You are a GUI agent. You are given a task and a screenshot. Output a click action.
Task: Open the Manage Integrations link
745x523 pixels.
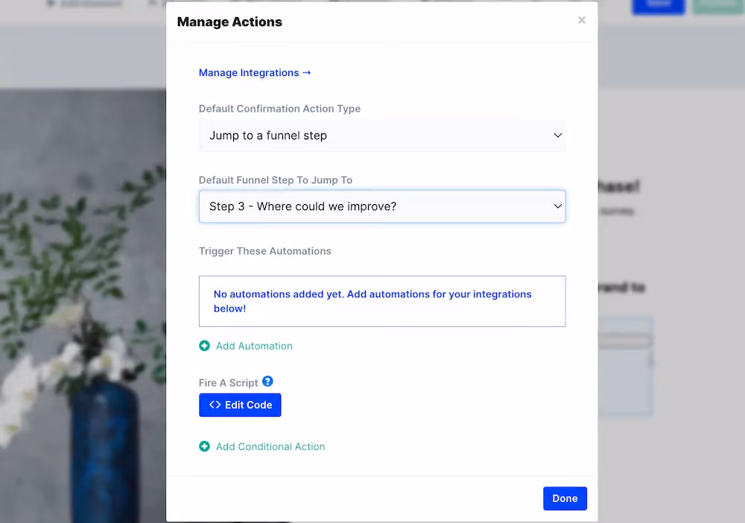pos(255,73)
